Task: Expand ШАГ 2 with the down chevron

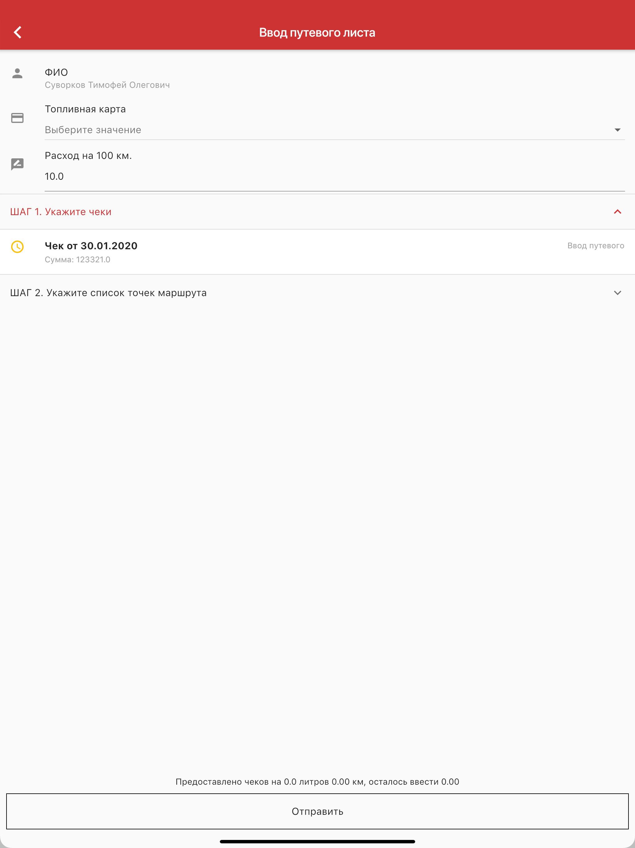Action: click(617, 293)
